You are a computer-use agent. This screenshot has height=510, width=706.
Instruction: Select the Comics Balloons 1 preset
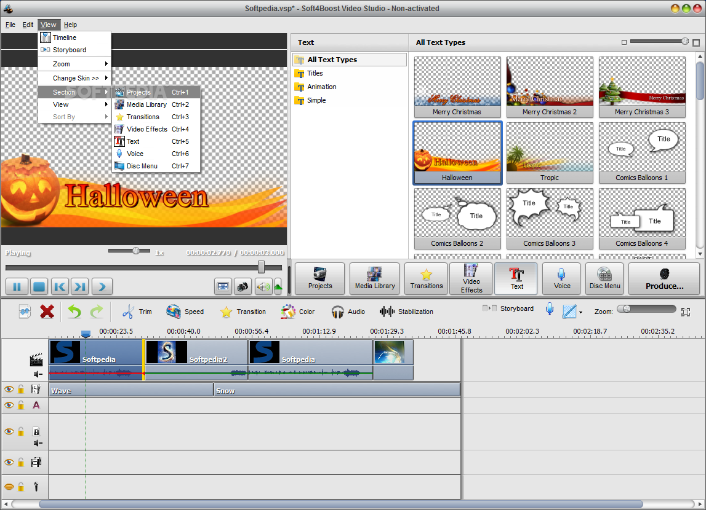(642, 153)
